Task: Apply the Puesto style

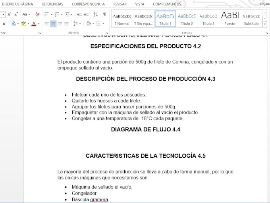Action: [230, 19]
